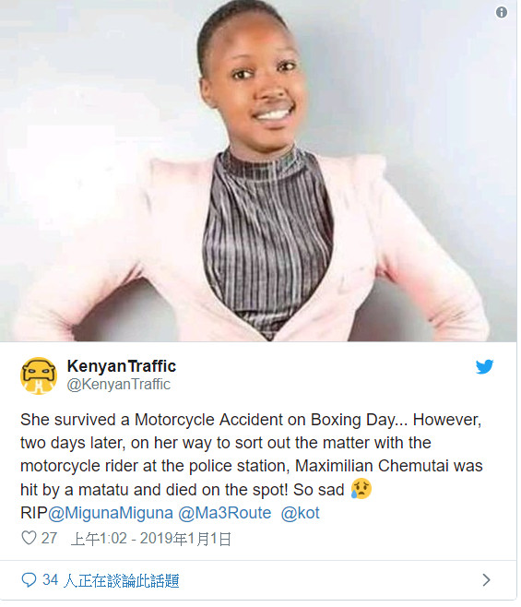Click the speech bubble reply icon

pyautogui.click(x=29, y=580)
